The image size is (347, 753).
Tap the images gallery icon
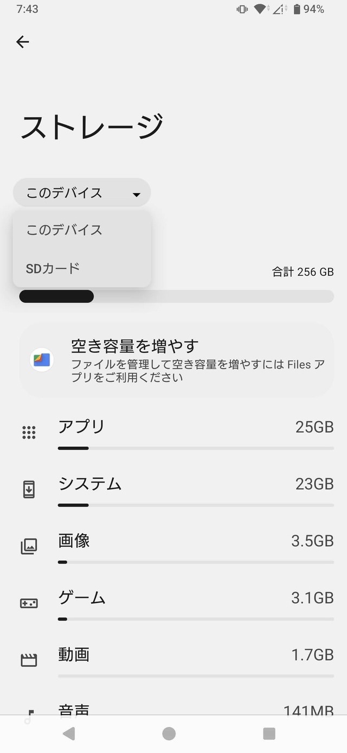coord(29,546)
